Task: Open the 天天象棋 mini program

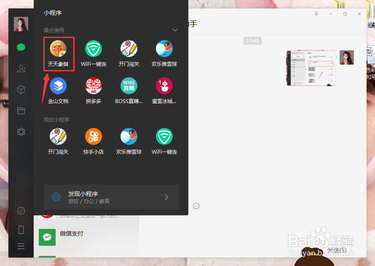Action: click(x=58, y=54)
